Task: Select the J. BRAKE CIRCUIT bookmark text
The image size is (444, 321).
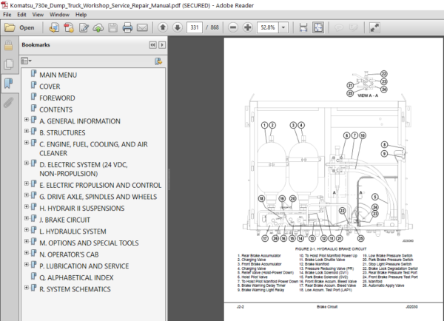Action: 65,220
